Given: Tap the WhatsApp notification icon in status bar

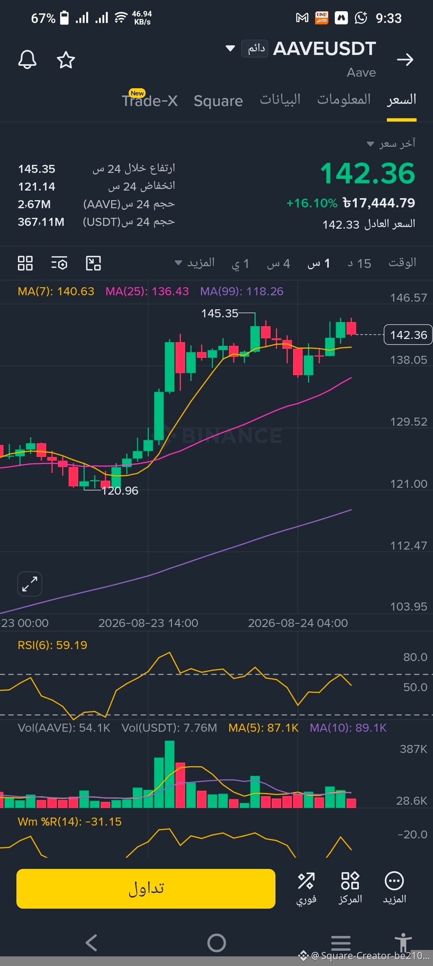Looking at the screenshot, I should pyautogui.click(x=361, y=18).
